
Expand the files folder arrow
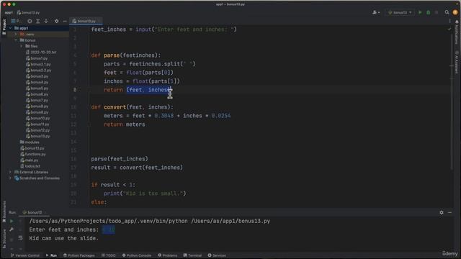pyautogui.click(x=22, y=46)
